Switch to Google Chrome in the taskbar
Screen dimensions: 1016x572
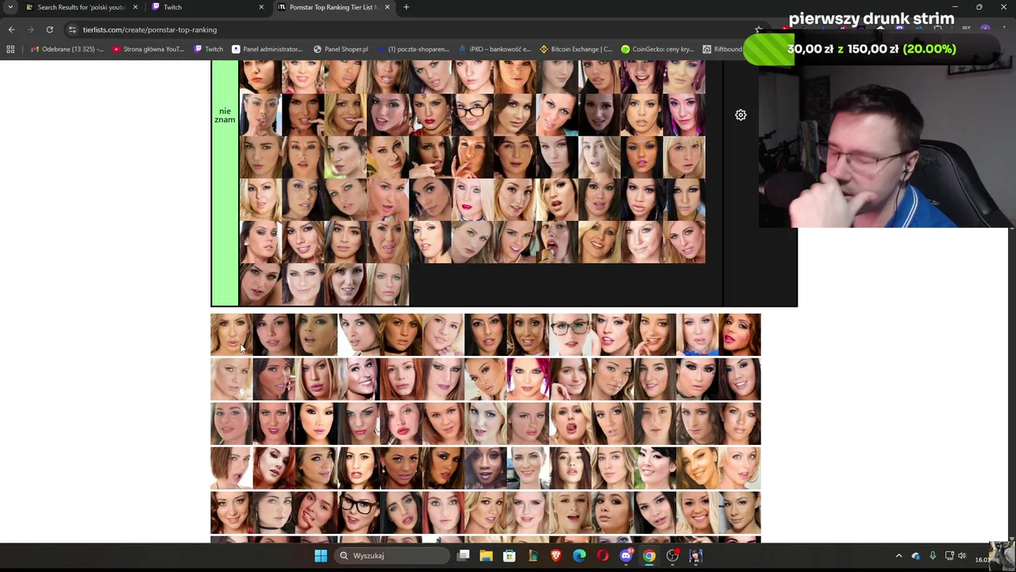click(x=649, y=555)
